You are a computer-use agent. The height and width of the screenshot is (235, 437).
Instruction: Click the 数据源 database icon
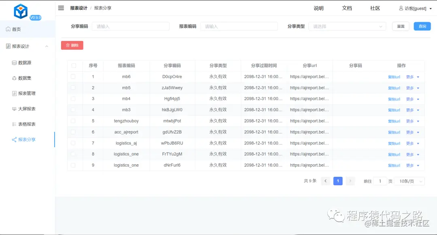(14, 63)
